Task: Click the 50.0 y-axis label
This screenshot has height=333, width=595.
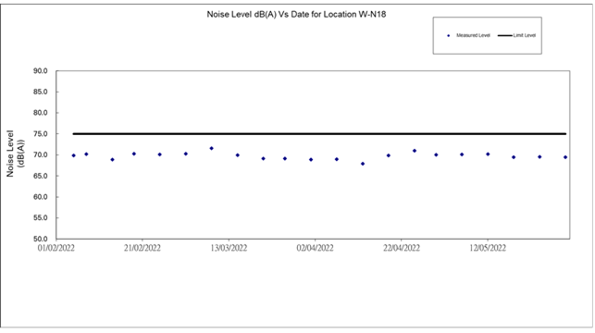Action: [x=40, y=239]
